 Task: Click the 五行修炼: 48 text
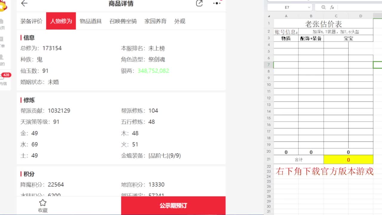[138, 122]
